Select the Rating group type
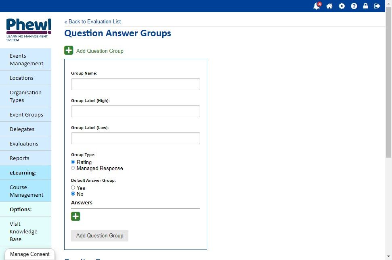Viewport: 392px width, 260px height. 73,162
